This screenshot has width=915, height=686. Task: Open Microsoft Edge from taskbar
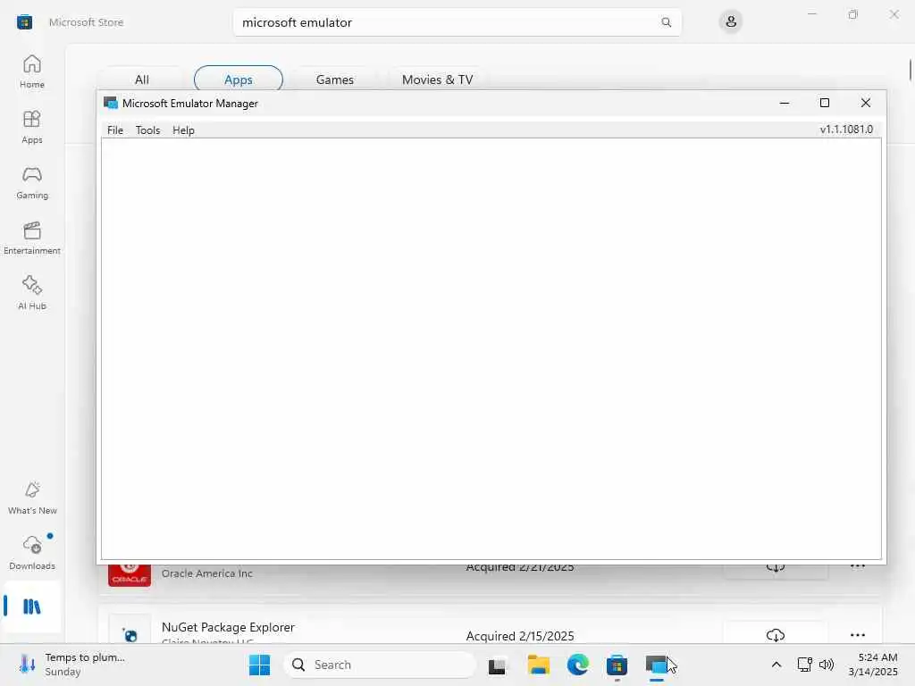click(x=578, y=665)
